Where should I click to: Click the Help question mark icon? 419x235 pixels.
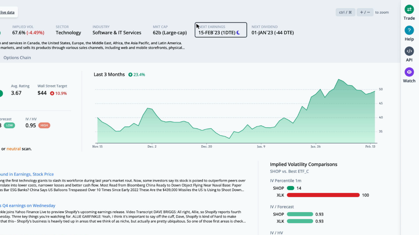[409, 30]
